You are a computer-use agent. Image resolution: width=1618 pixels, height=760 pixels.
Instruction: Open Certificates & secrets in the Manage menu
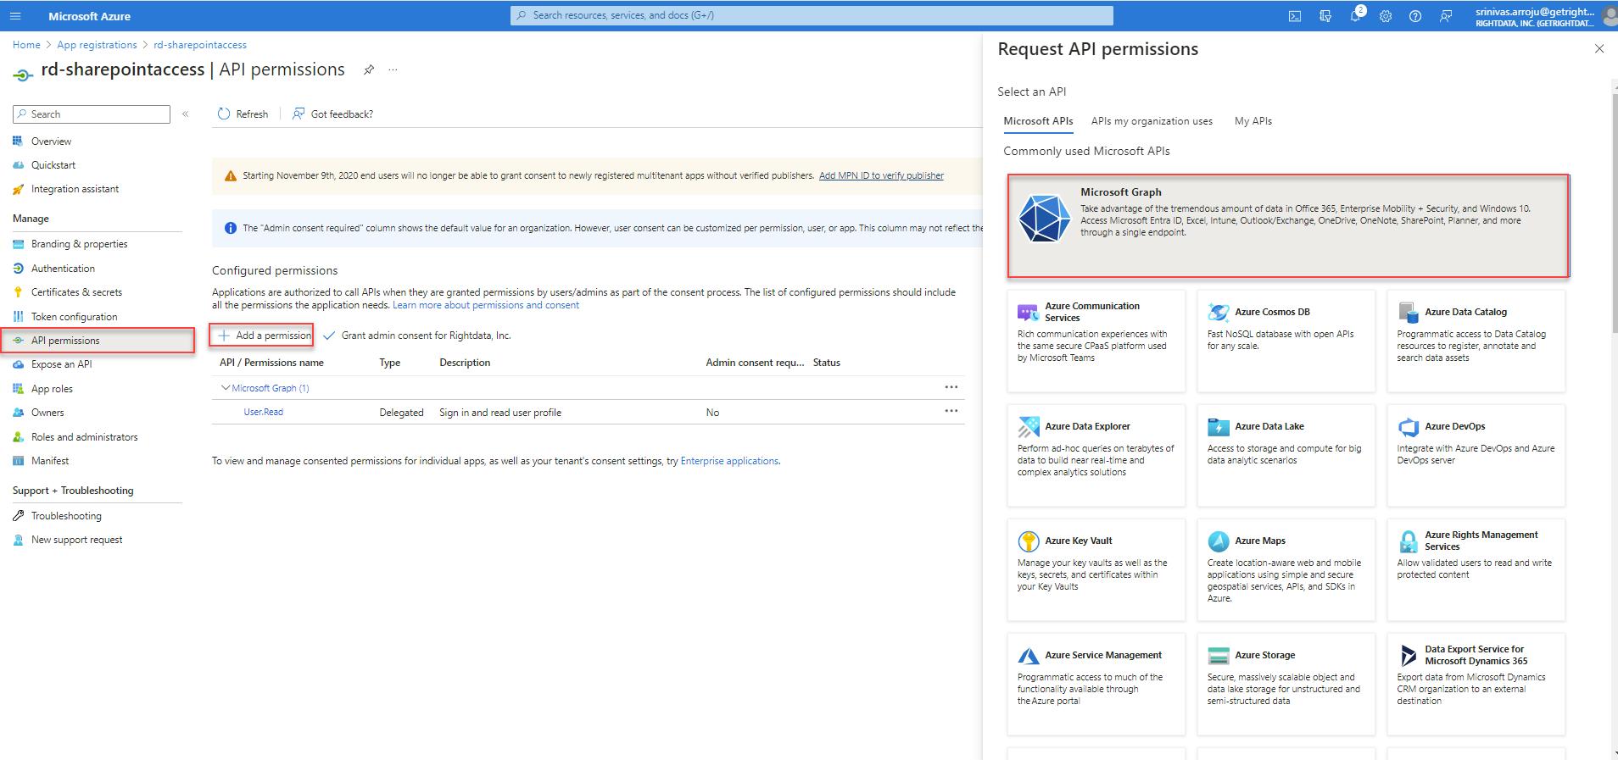click(x=76, y=292)
